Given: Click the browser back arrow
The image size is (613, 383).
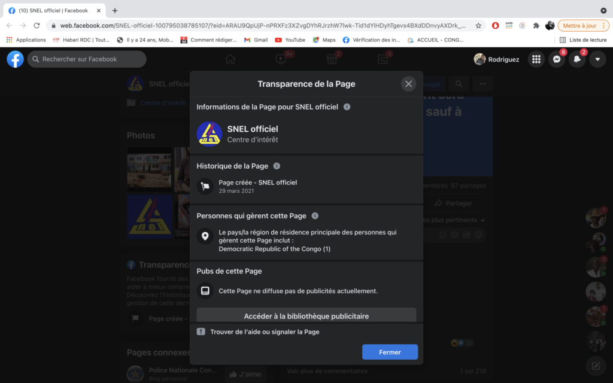Looking at the screenshot, I should [x=10, y=25].
